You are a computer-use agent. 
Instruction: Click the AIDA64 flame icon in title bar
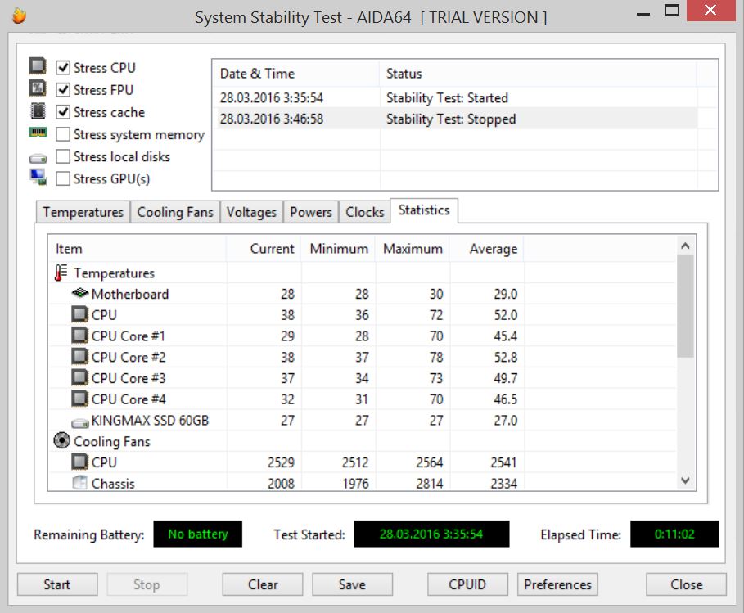pos(19,16)
